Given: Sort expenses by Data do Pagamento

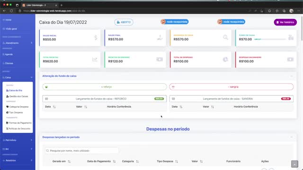Looking at the screenshot, I should tap(114, 161).
